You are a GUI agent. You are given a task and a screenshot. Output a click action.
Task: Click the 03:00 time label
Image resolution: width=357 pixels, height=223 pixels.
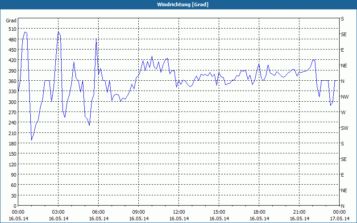[x=58, y=212]
